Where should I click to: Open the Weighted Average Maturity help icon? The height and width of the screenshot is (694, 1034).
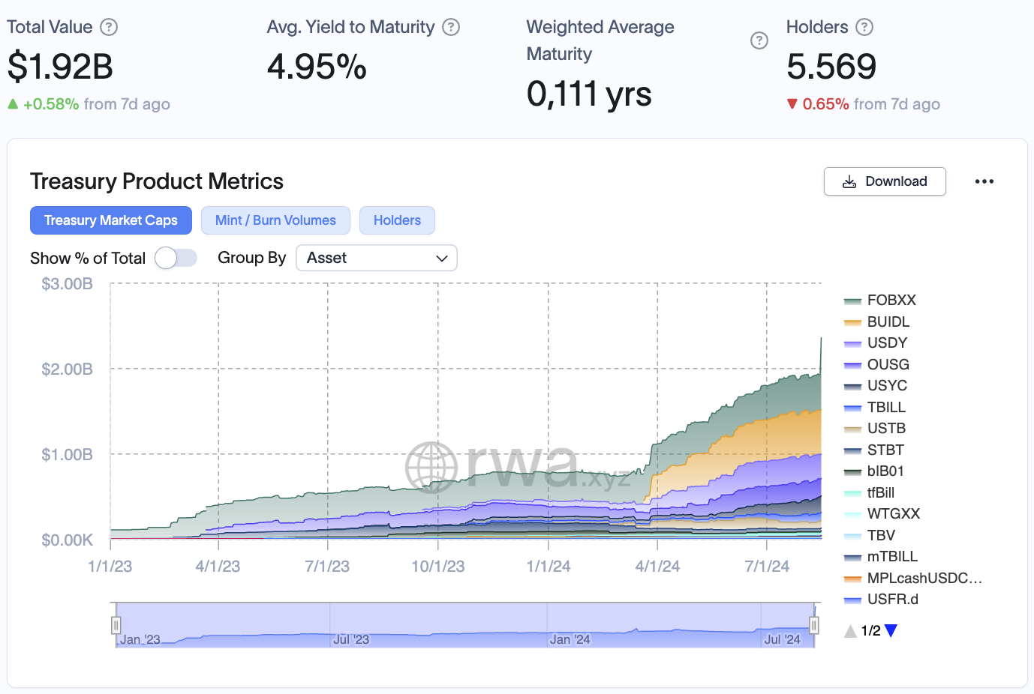759,40
